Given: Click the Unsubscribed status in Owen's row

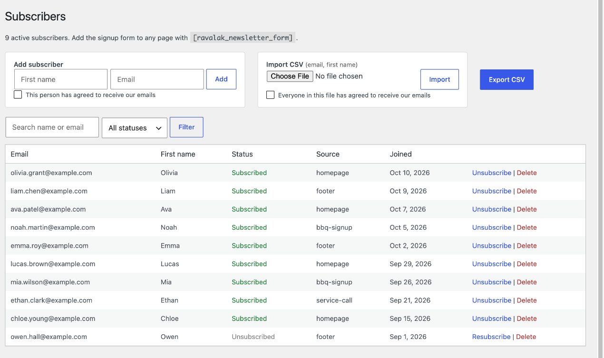Looking at the screenshot, I should point(253,337).
